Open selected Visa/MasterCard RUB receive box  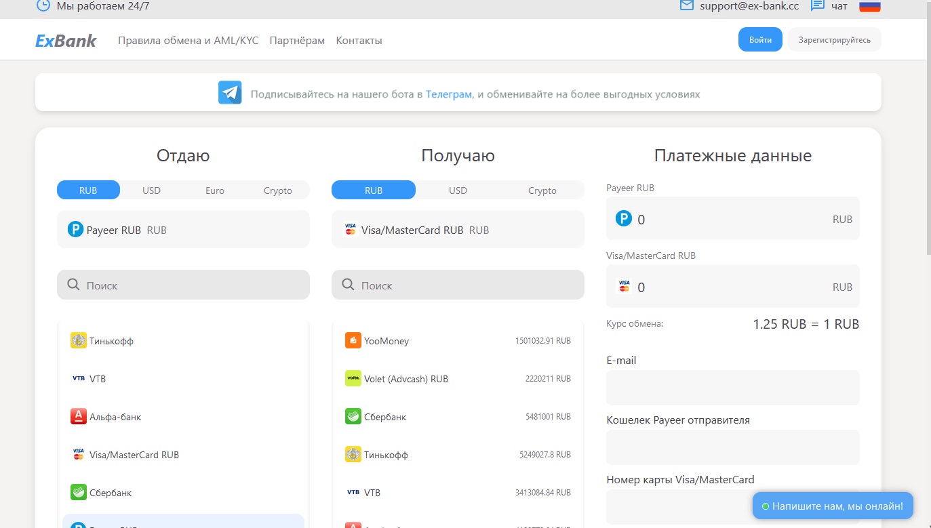pyautogui.click(x=458, y=229)
